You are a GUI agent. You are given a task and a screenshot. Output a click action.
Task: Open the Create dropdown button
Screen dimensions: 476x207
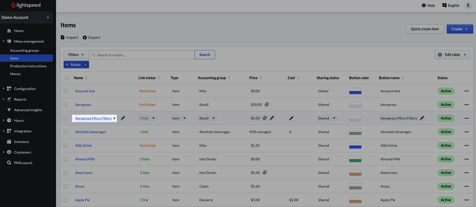click(x=460, y=29)
